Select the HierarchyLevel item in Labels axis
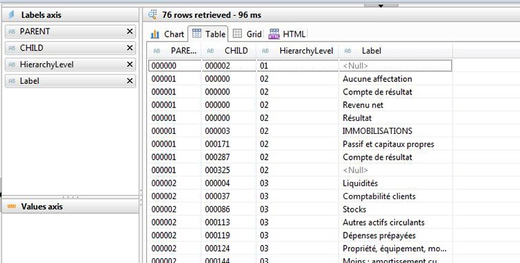Image resolution: width=520 pixels, height=263 pixels. [70, 65]
